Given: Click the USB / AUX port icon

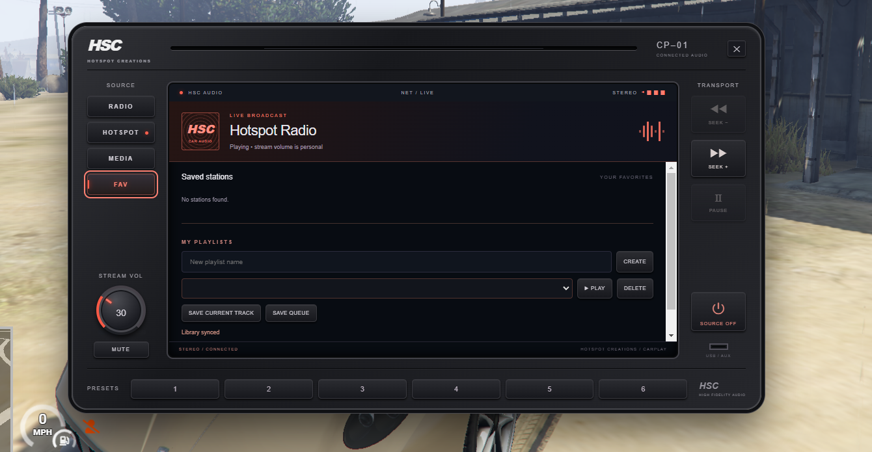Looking at the screenshot, I should pyautogui.click(x=718, y=347).
